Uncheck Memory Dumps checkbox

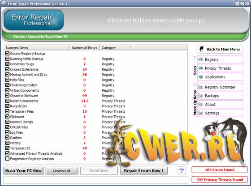tap(7, 122)
